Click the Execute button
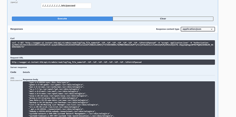 [62, 19]
